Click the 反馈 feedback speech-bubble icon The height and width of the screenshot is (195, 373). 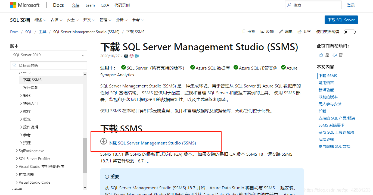coord(262,32)
